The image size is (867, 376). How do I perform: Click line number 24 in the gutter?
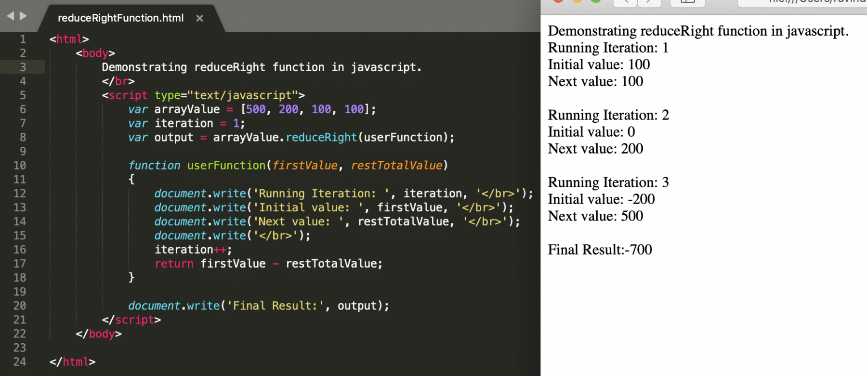click(20, 362)
